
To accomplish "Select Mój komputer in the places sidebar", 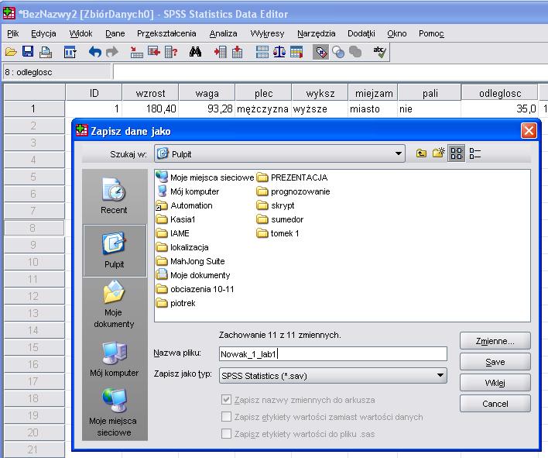I will point(114,358).
